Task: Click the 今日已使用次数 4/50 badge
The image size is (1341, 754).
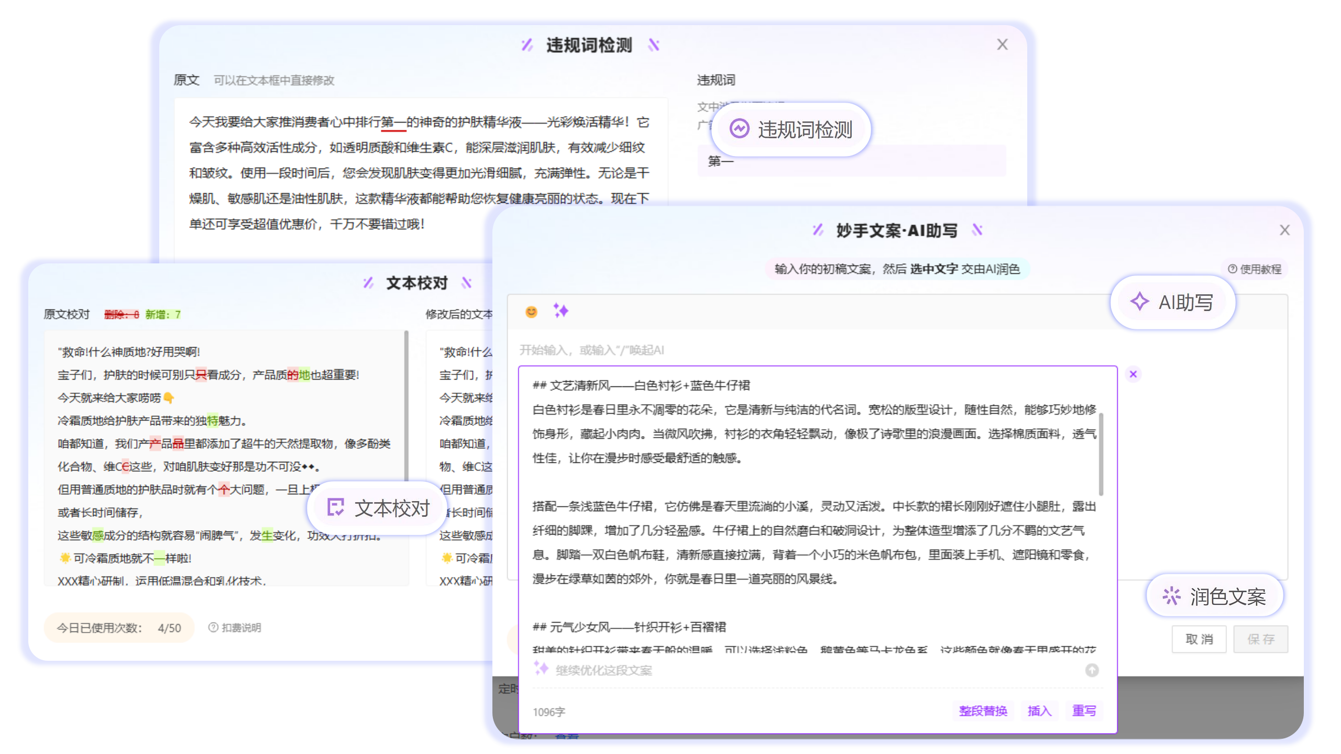Action: pyautogui.click(x=119, y=628)
